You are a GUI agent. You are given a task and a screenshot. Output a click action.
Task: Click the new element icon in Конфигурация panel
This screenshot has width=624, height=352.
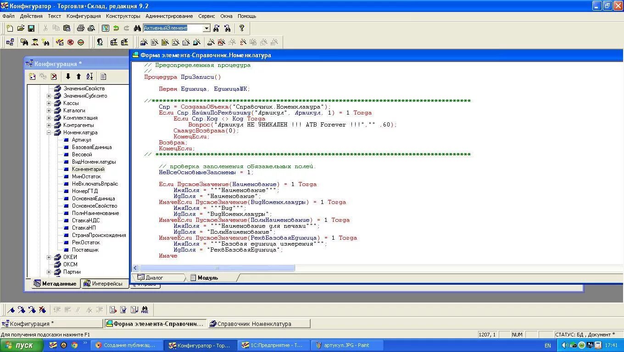(x=32, y=77)
